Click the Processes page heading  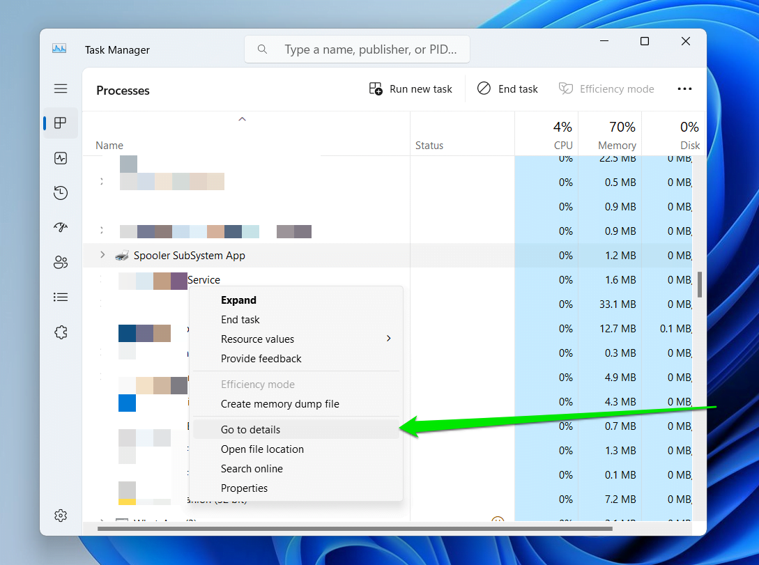(123, 91)
